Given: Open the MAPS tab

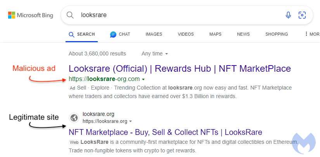Looking at the screenshot, I should pyautogui.click(x=215, y=34).
